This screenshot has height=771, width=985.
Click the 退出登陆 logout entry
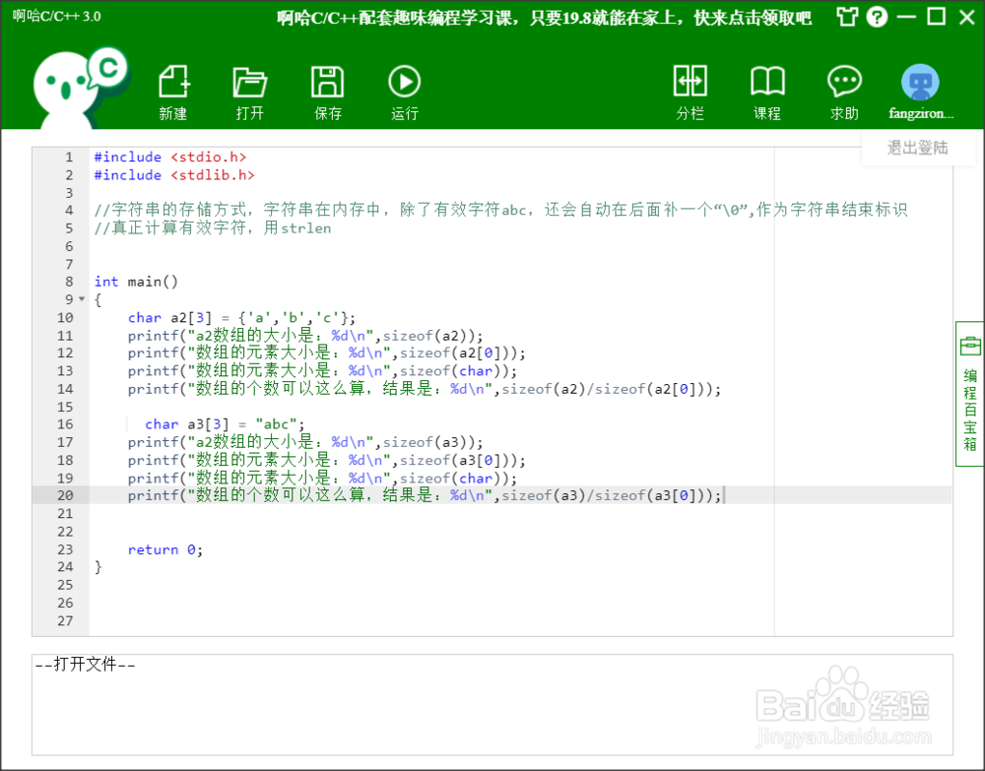[x=917, y=148]
